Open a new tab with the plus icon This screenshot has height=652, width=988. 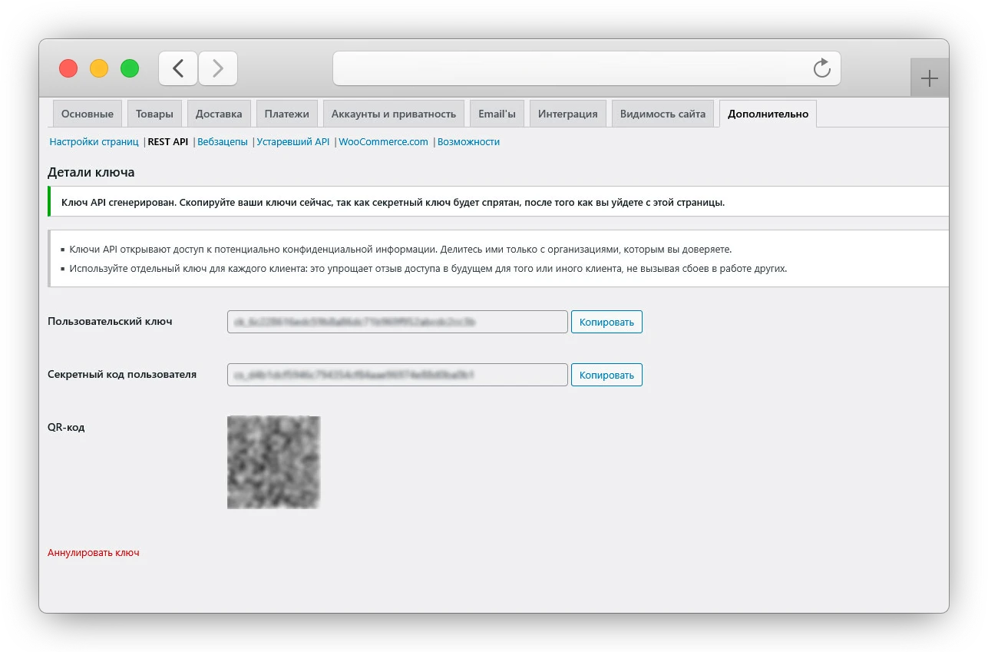click(x=929, y=78)
